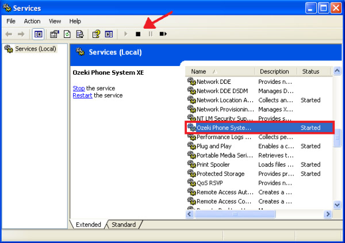The width and height of the screenshot is (345, 243).
Task: Open the Help toolbar icon
Action: pos(96,34)
